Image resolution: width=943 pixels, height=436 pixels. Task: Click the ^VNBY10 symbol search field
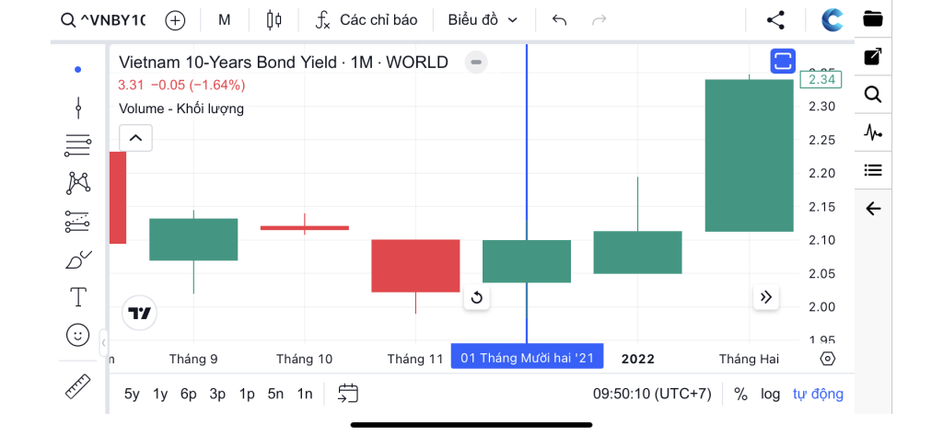(x=103, y=20)
